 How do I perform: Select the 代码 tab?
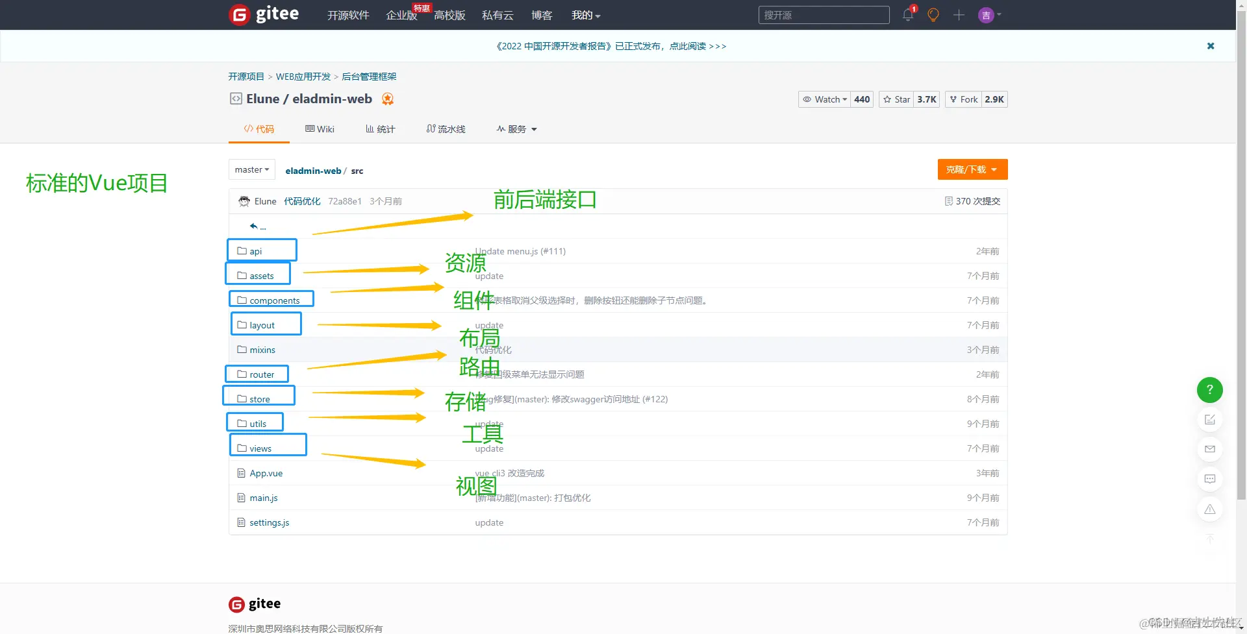pyautogui.click(x=258, y=129)
